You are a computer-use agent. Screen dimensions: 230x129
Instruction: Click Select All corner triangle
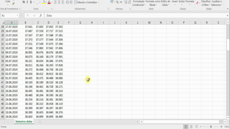point(3,23)
